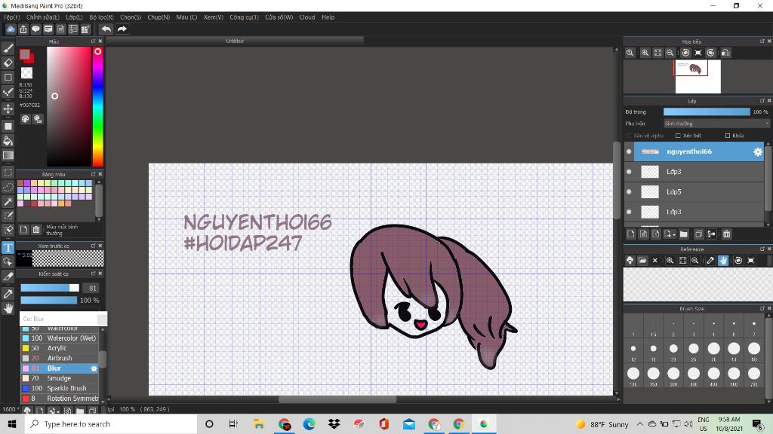This screenshot has height=434, width=773.
Task: Activate the Text tool
Action: pyautogui.click(x=8, y=247)
